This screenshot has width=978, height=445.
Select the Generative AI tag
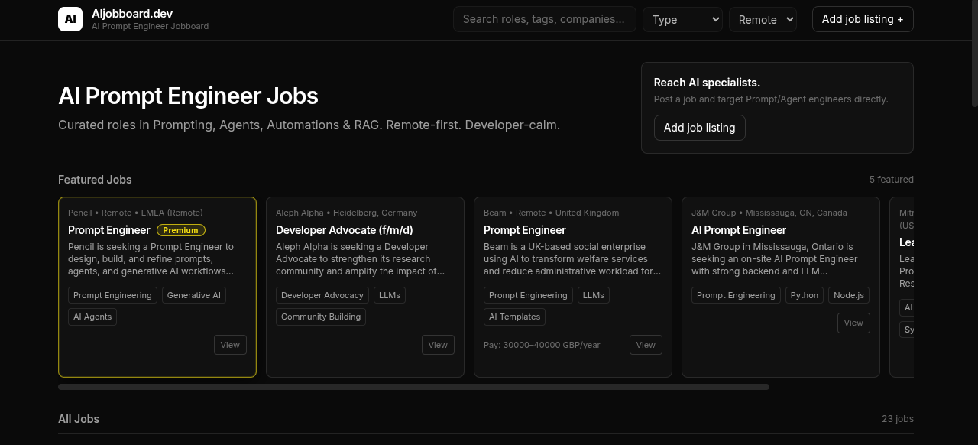tap(193, 295)
